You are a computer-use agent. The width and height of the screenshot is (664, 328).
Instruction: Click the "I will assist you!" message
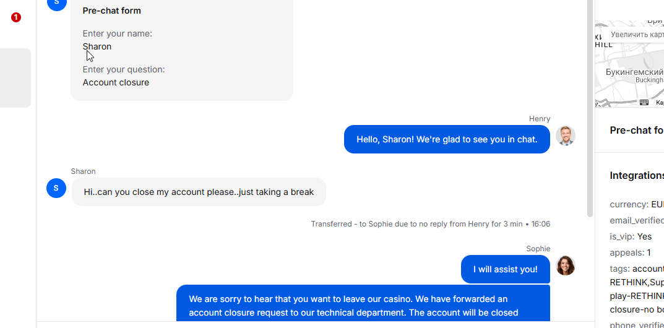(x=505, y=269)
